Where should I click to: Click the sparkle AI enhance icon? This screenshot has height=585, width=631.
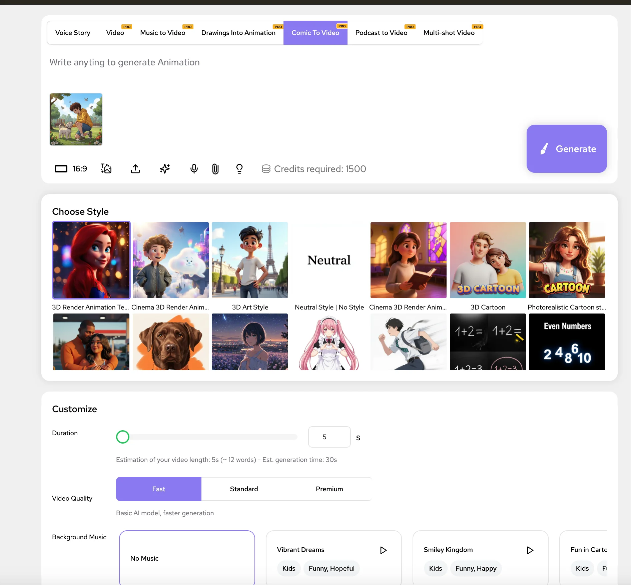click(165, 169)
